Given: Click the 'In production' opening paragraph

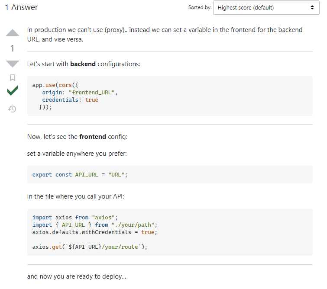Looking at the screenshot, I should 165,35.
